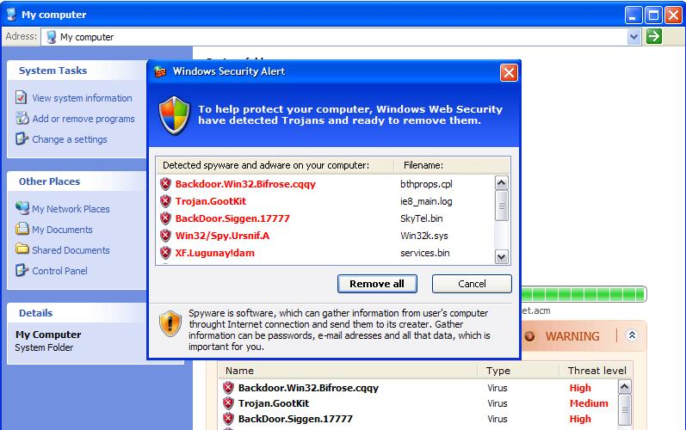
Task: Click the My Network Places icon
Action: click(22, 207)
